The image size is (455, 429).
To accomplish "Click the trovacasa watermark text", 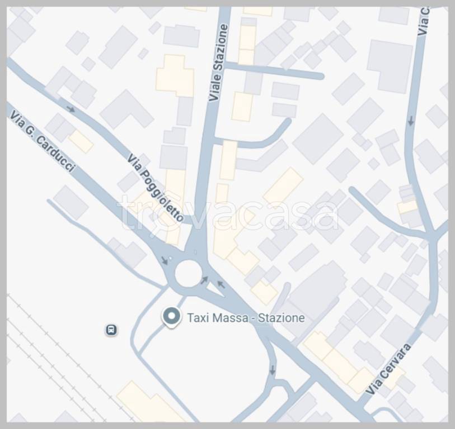I will (228, 213).
